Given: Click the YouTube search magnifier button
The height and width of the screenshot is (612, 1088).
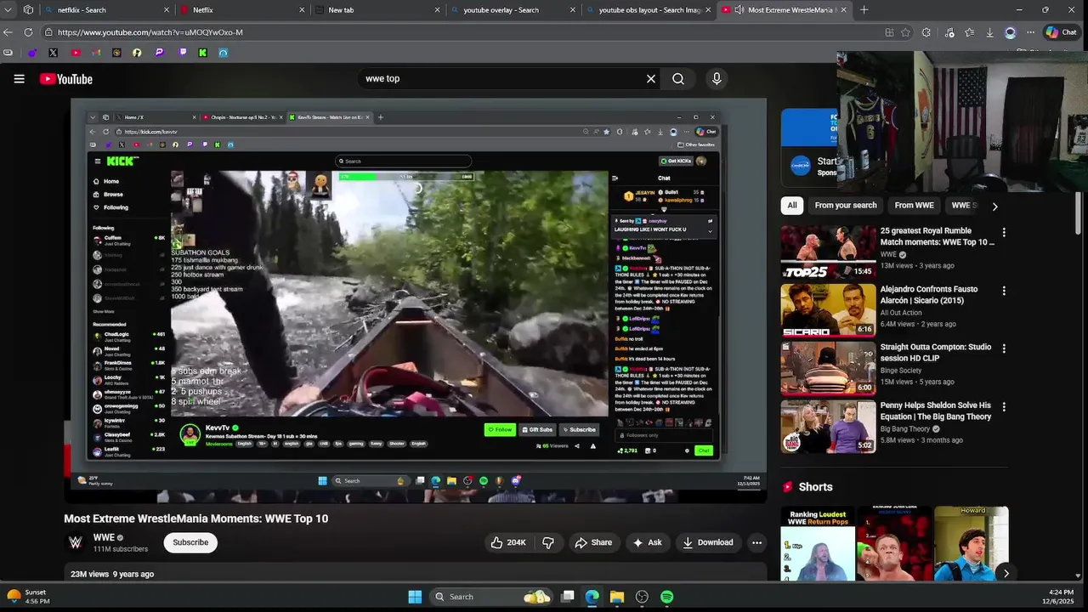Looking at the screenshot, I should (x=678, y=79).
